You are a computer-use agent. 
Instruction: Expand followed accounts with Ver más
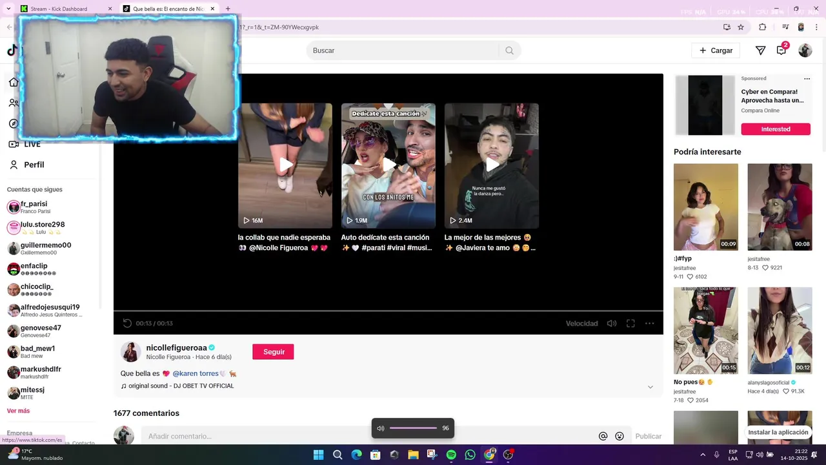18,411
